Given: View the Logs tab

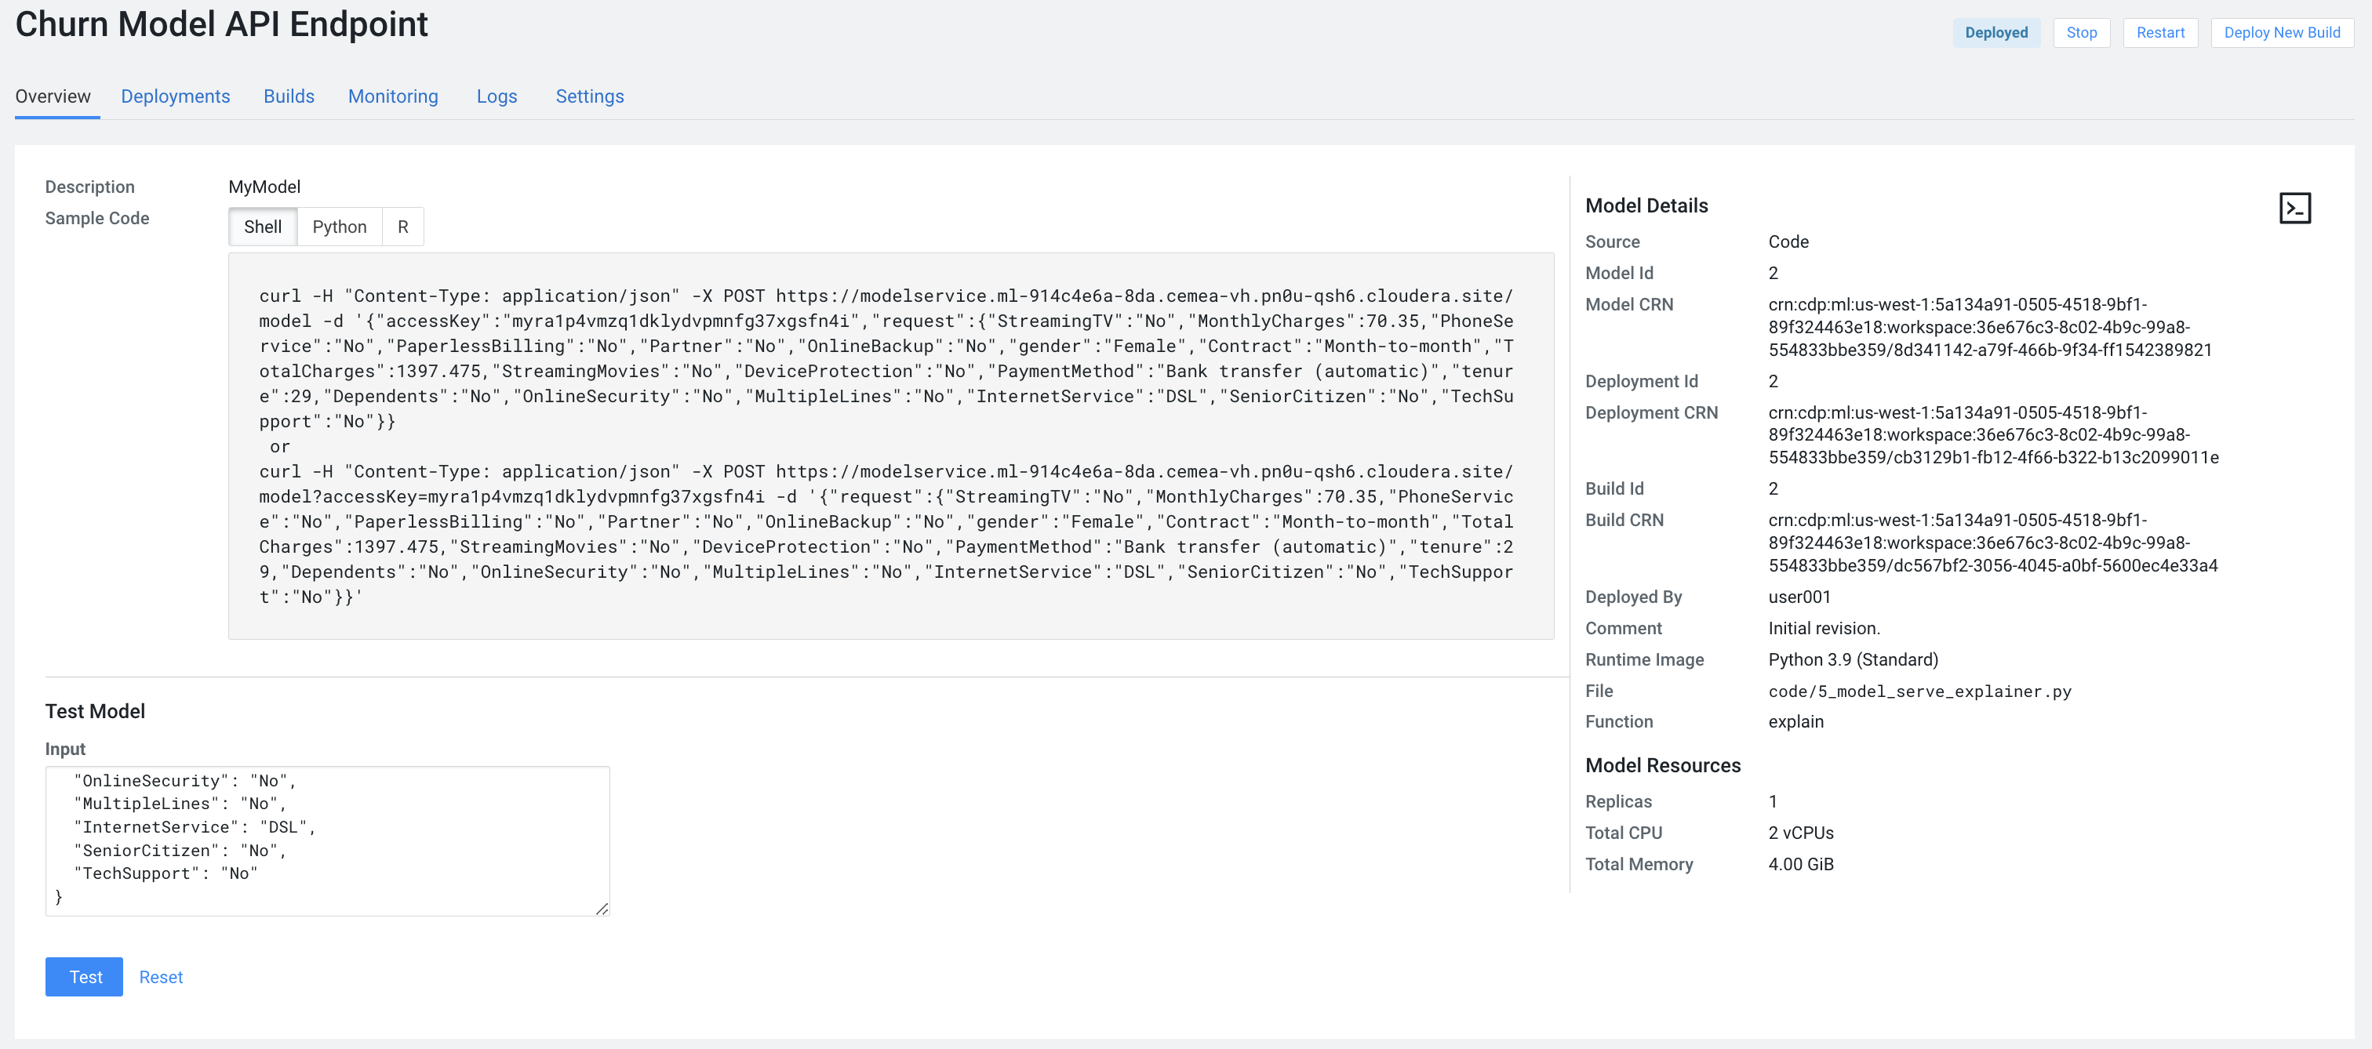Looking at the screenshot, I should tap(497, 96).
